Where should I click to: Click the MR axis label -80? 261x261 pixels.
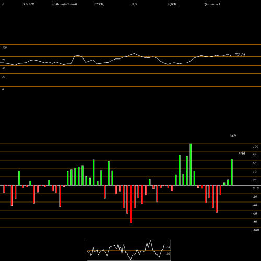coord(255,222)
